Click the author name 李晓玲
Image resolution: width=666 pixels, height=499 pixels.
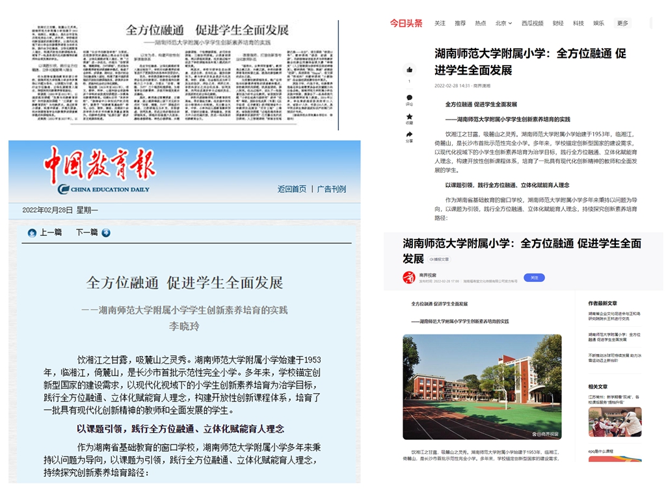coord(184,326)
